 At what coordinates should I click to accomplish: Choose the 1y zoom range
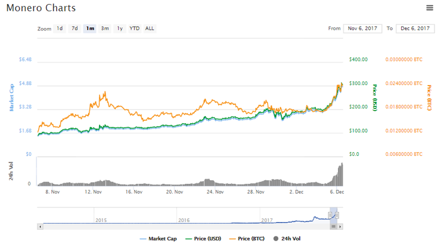point(120,29)
